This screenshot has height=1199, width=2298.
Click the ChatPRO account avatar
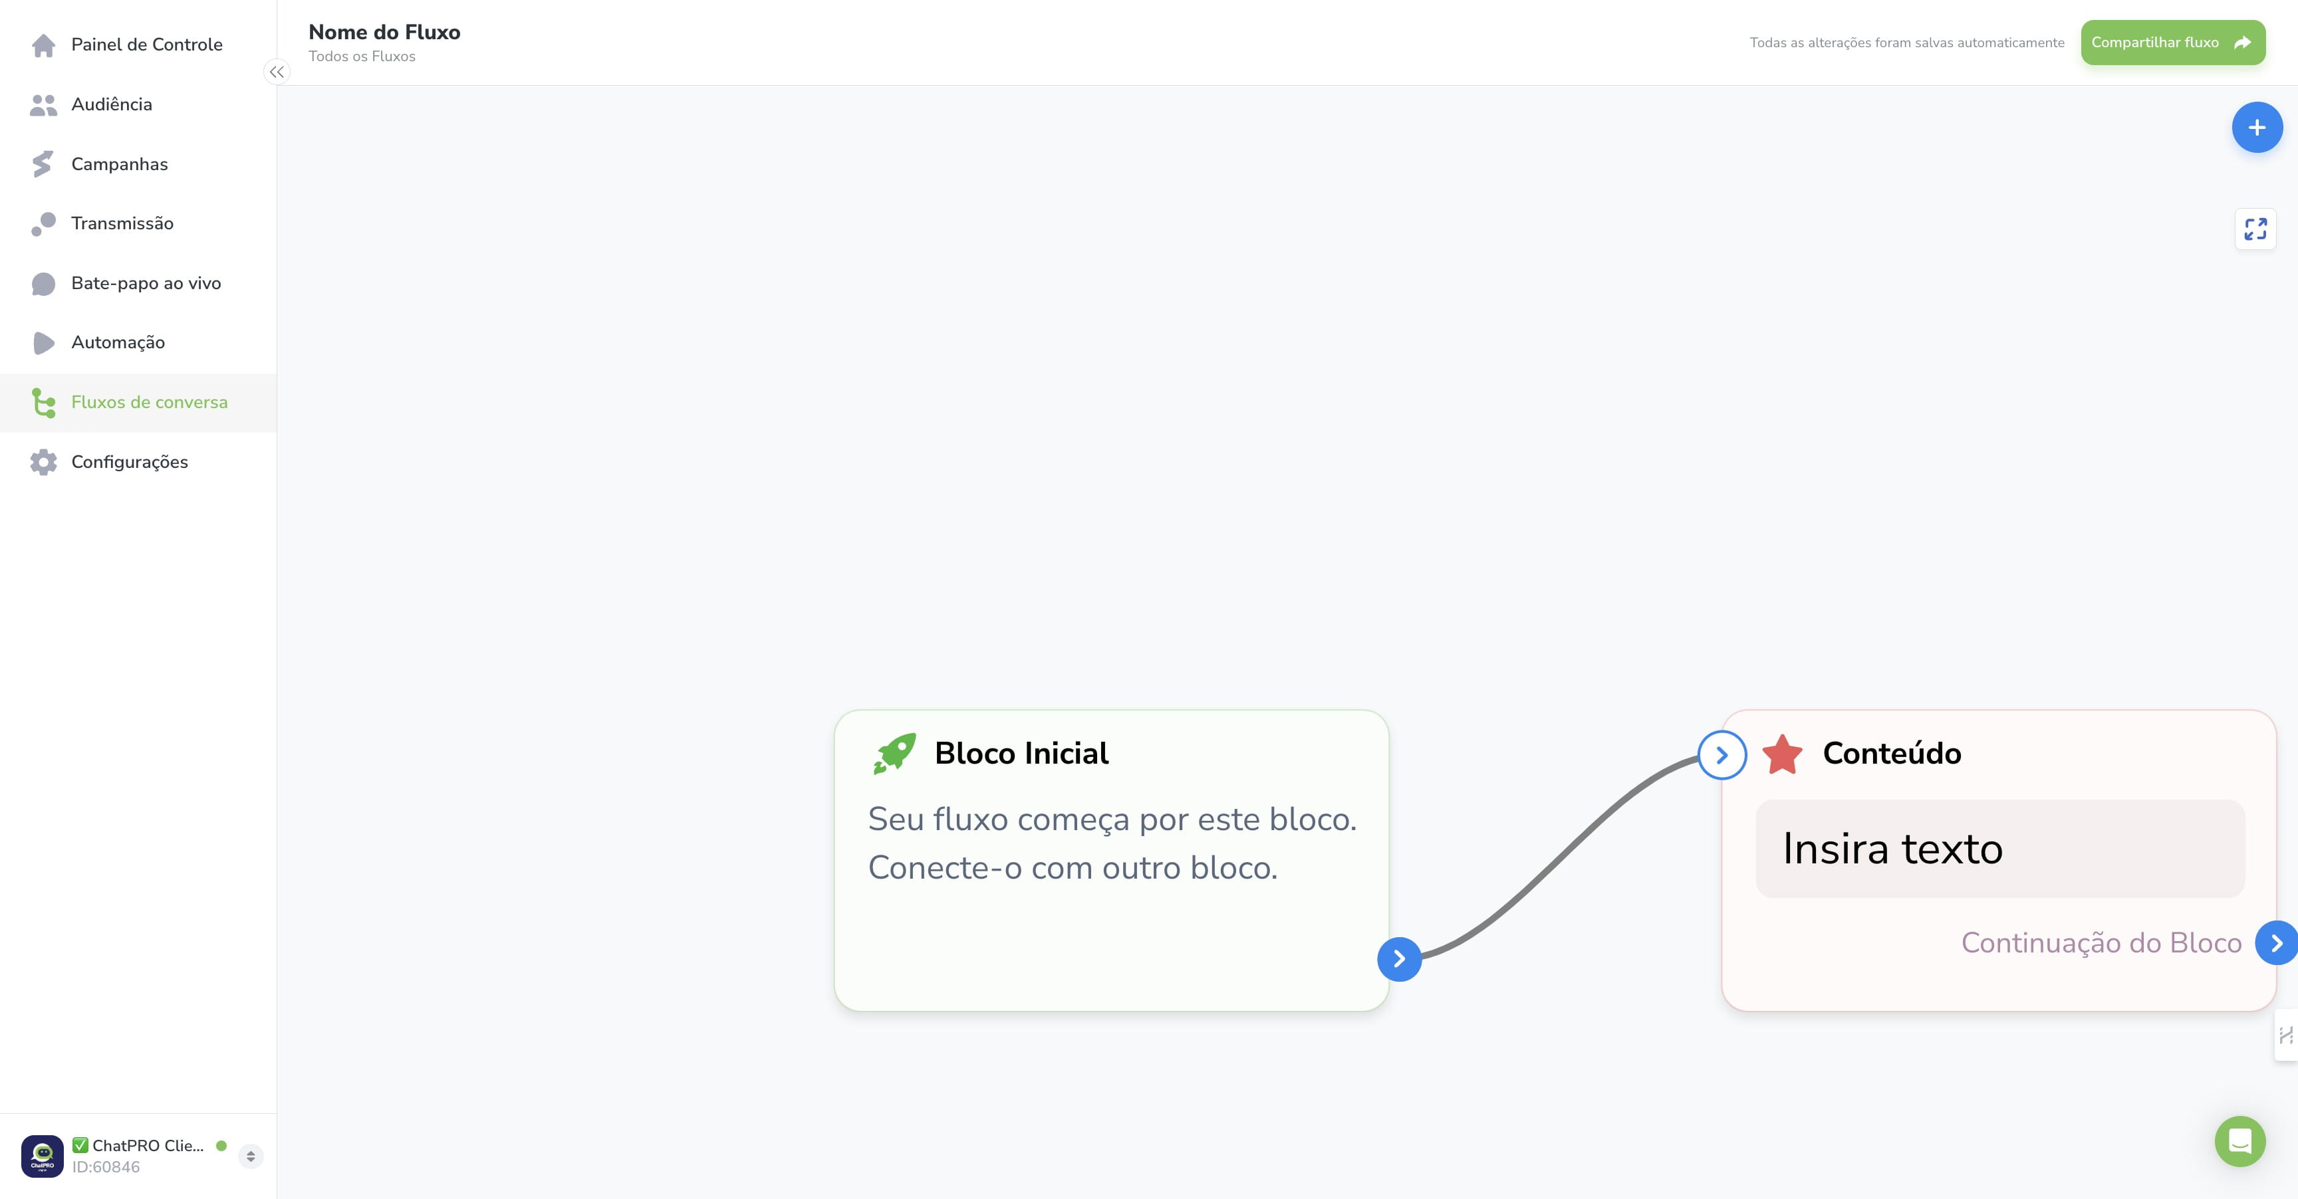(x=42, y=1156)
